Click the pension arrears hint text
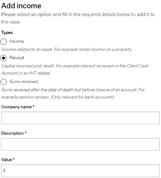The width and height of the screenshot is (161, 178). (73, 93)
